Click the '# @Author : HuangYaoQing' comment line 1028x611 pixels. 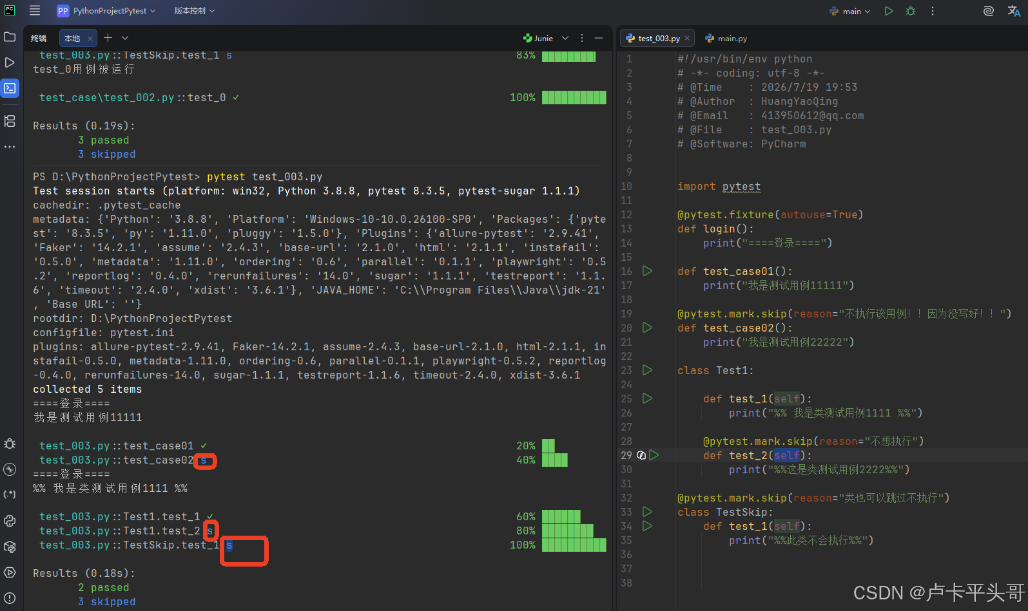[x=758, y=102]
